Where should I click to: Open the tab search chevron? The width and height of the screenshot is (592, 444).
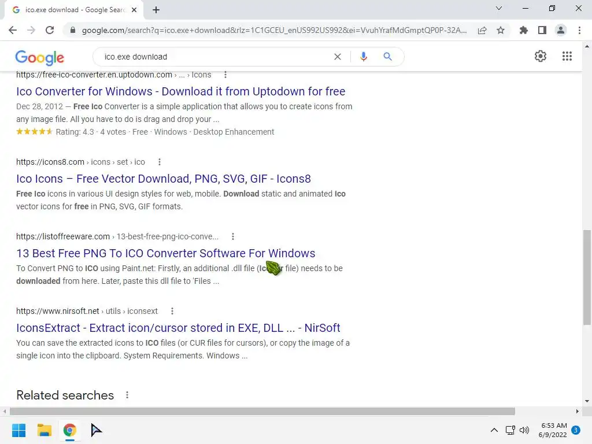pyautogui.click(x=499, y=8)
